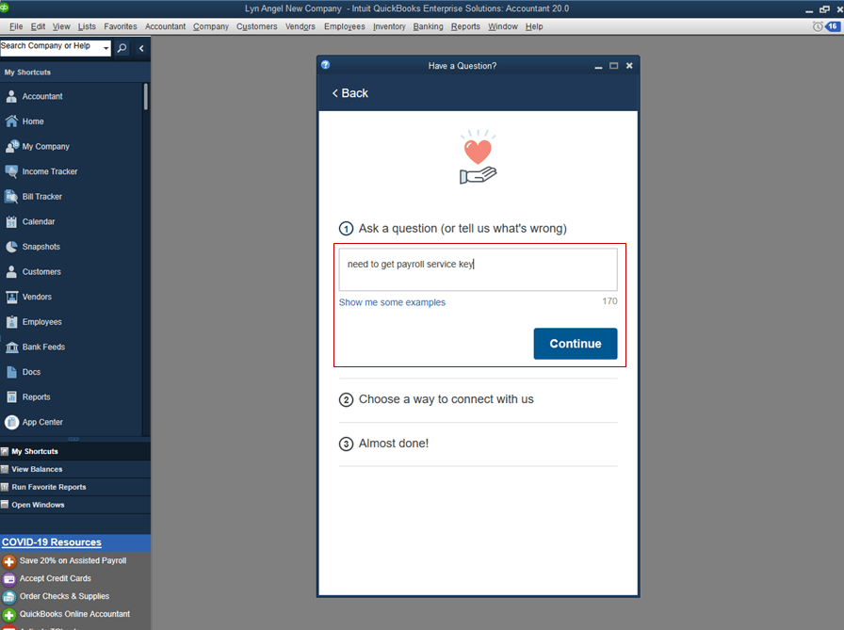Open Vendors shortcut icon
844x630 pixels.
pyautogui.click(x=11, y=297)
